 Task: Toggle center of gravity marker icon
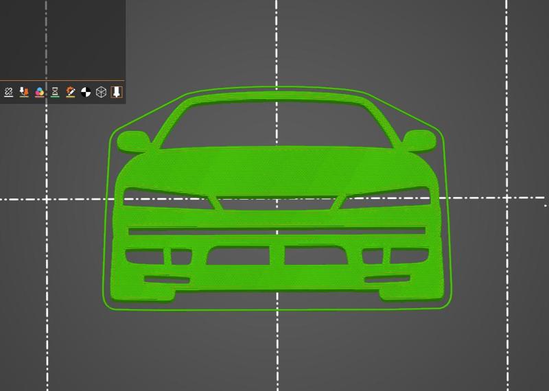[x=86, y=92]
